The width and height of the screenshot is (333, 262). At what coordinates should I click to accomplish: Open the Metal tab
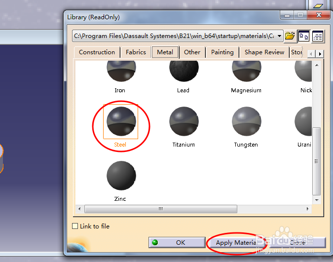click(165, 52)
